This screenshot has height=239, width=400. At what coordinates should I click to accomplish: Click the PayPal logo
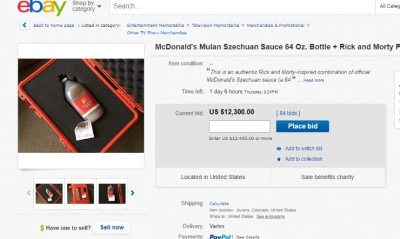tap(220, 237)
